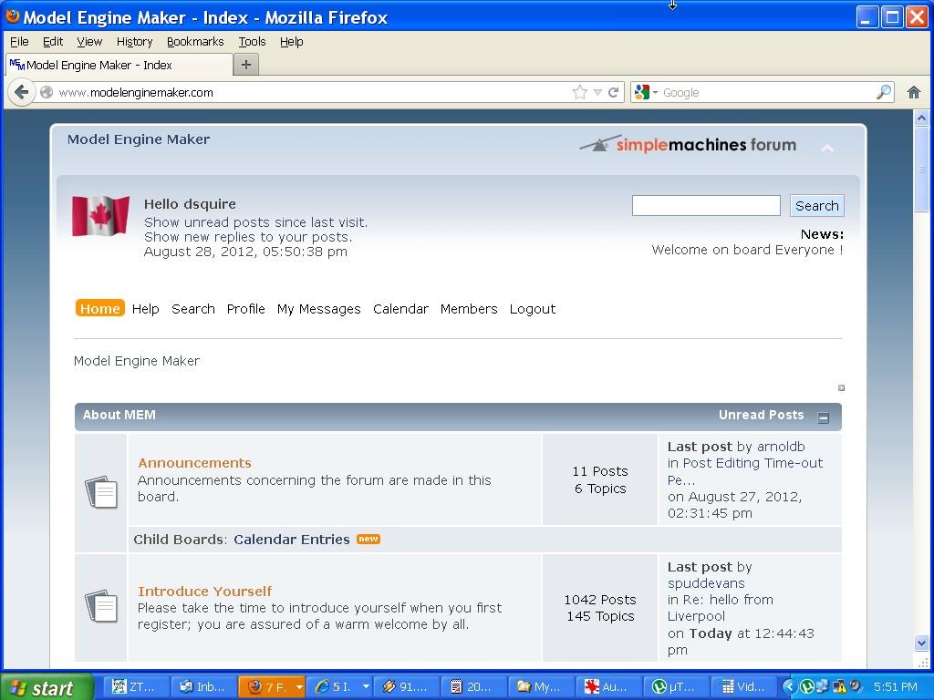This screenshot has width=934, height=700.
Task: Click the Model Engine Maker header title
Action: 139,139
